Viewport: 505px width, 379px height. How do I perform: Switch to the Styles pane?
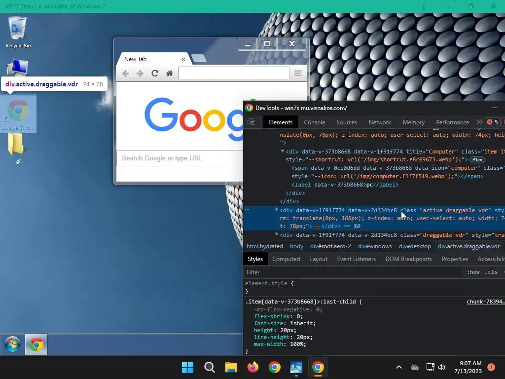255,259
